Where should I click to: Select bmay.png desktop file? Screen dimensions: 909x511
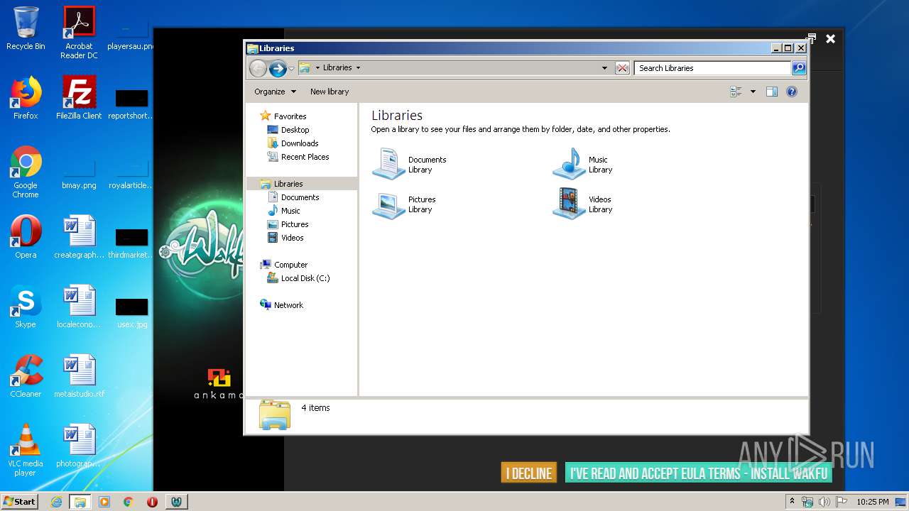click(79, 175)
